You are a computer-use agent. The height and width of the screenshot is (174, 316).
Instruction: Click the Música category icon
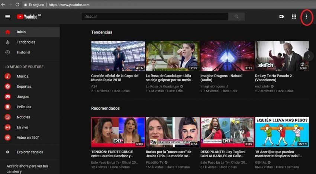pos(7,76)
